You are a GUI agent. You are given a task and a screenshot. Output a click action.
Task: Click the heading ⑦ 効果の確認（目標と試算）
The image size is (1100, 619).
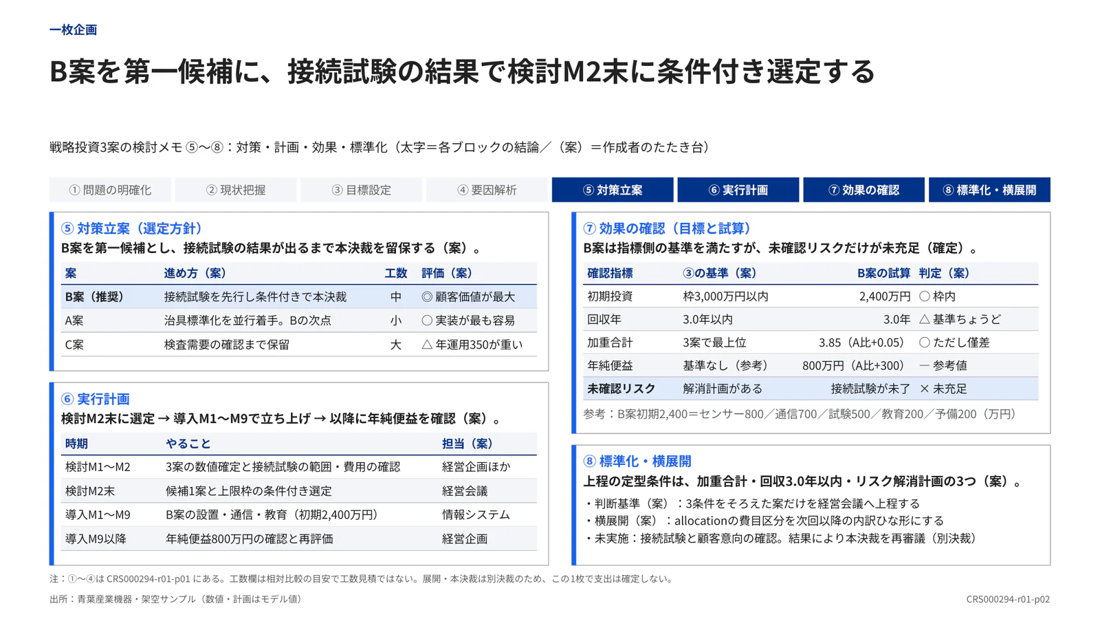[668, 228]
